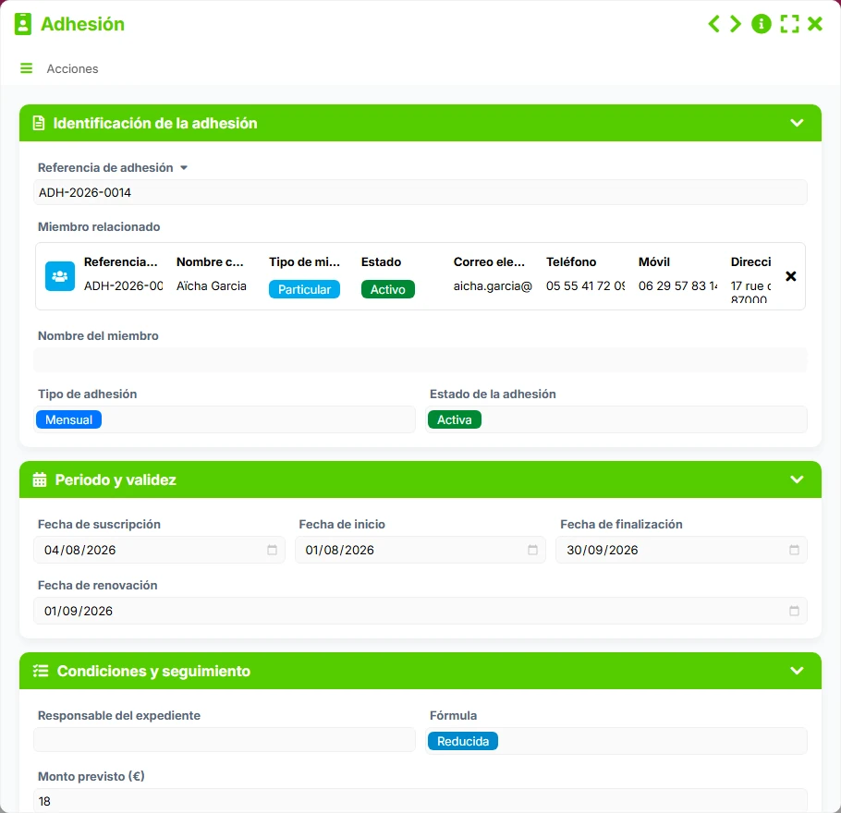Collapse the Periodo y validez section
841x813 pixels.
click(797, 479)
